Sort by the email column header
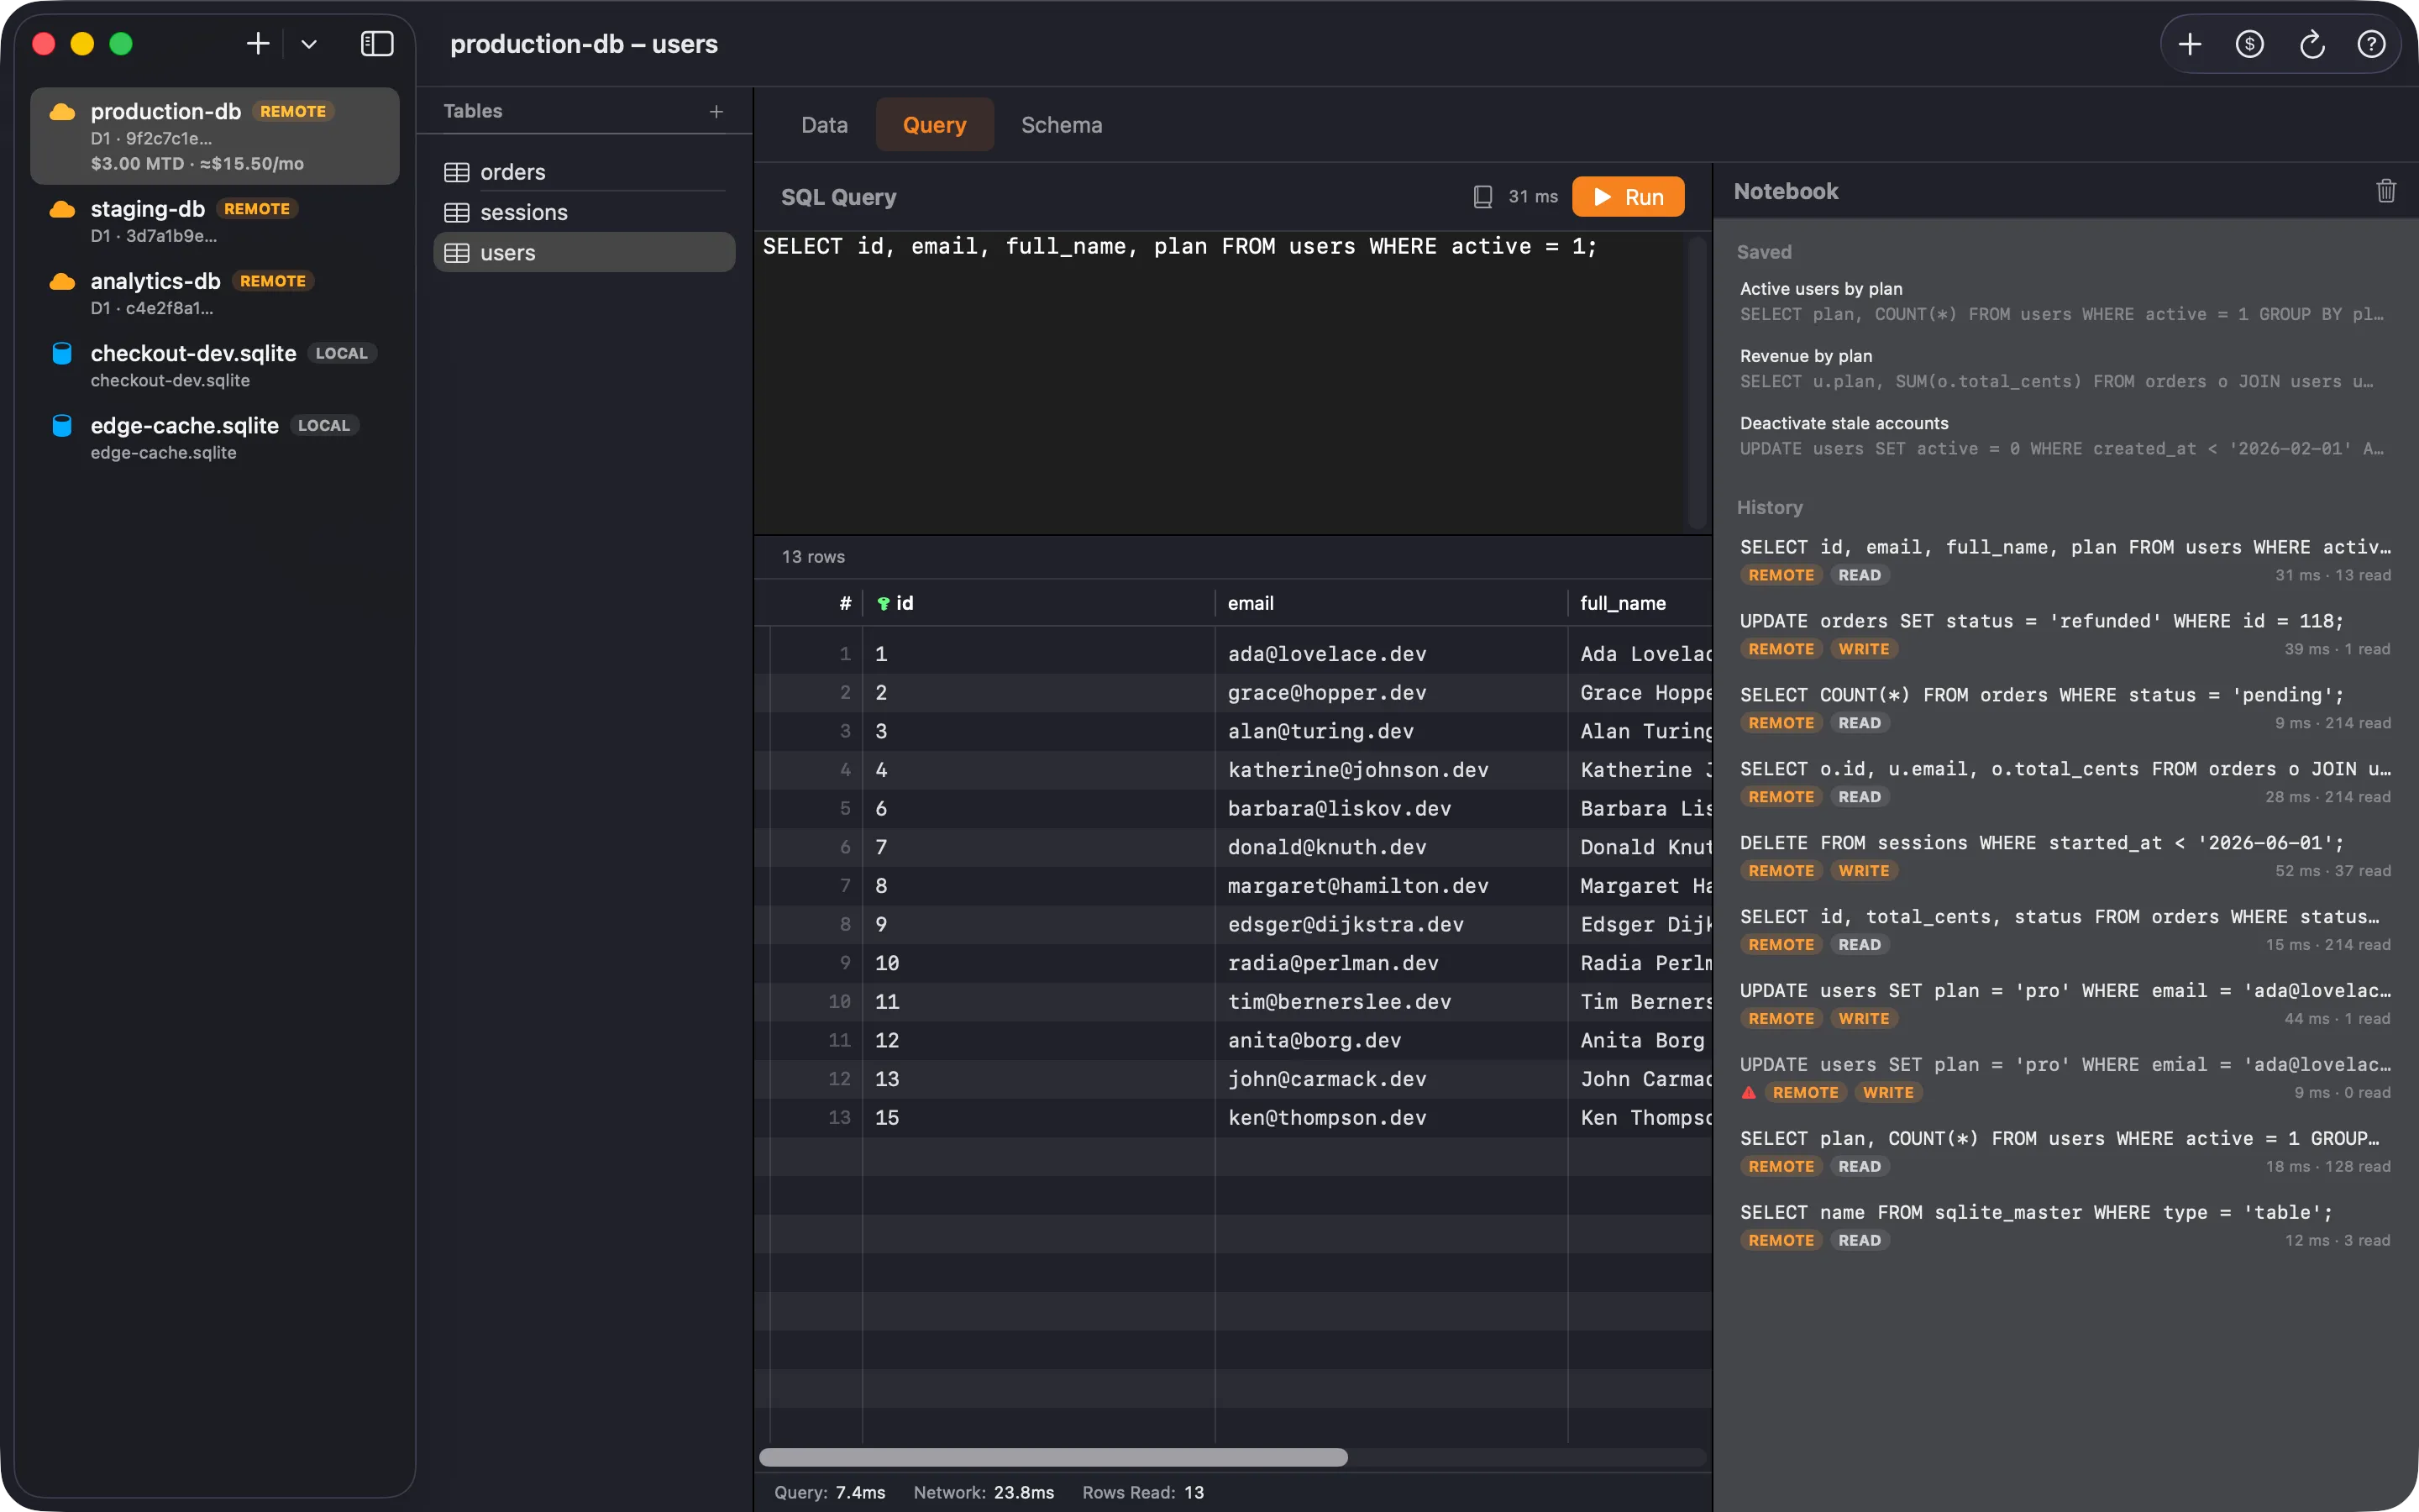Image resolution: width=2419 pixels, height=1512 pixels. tap(1392, 603)
